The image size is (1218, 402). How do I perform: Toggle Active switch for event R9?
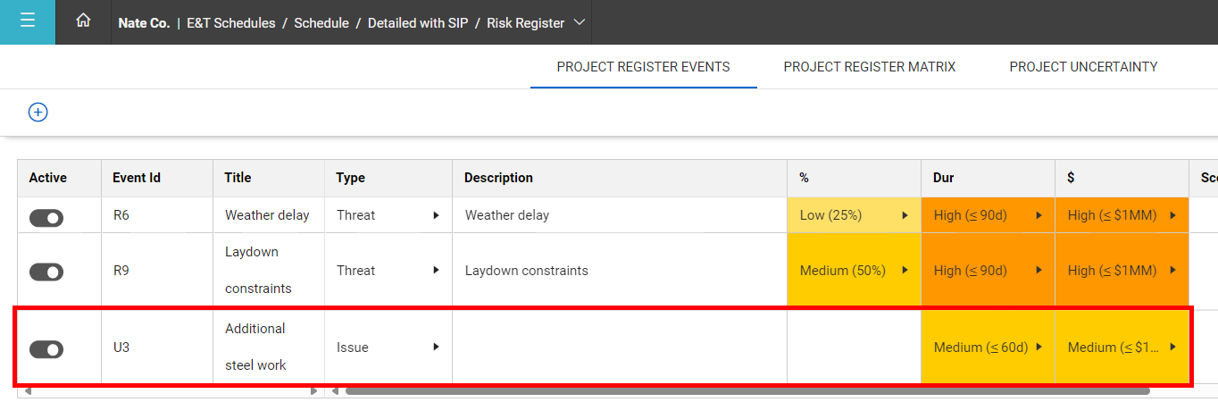coord(46,272)
